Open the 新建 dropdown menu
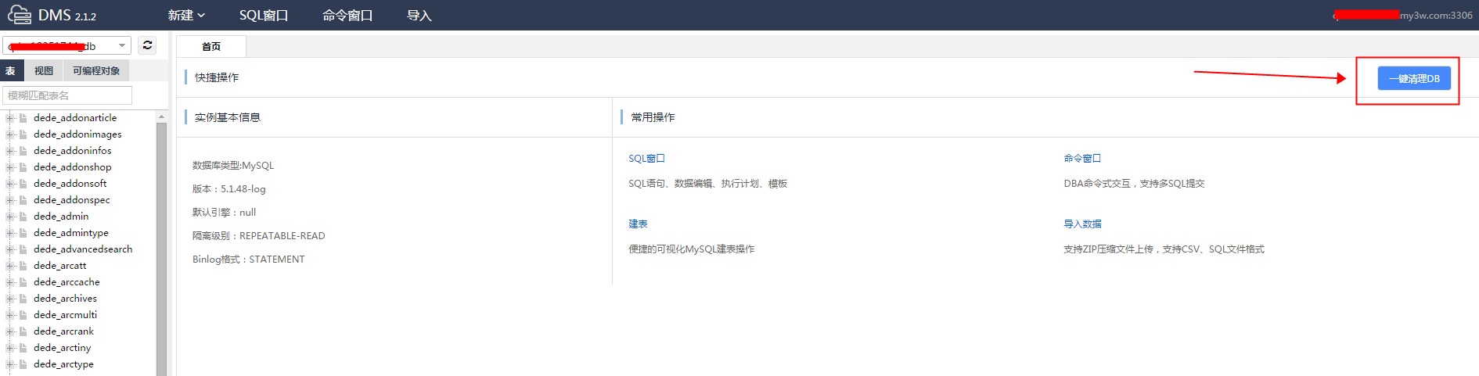 [186, 16]
